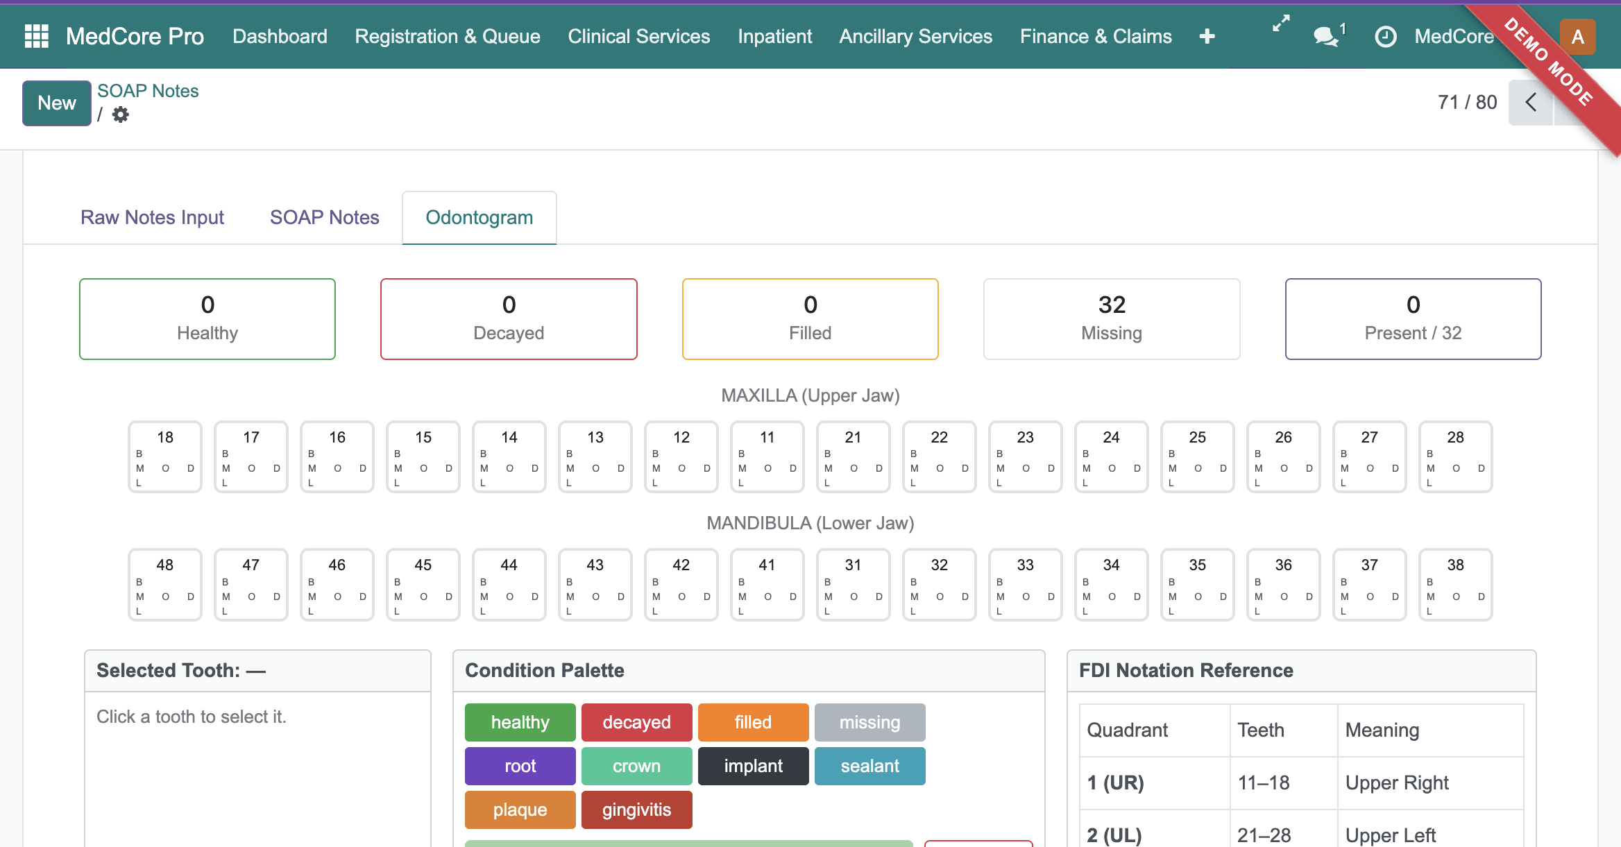This screenshot has width=1621, height=847.
Task: Switch to SOAP Notes tab
Action: tap(324, 217)
